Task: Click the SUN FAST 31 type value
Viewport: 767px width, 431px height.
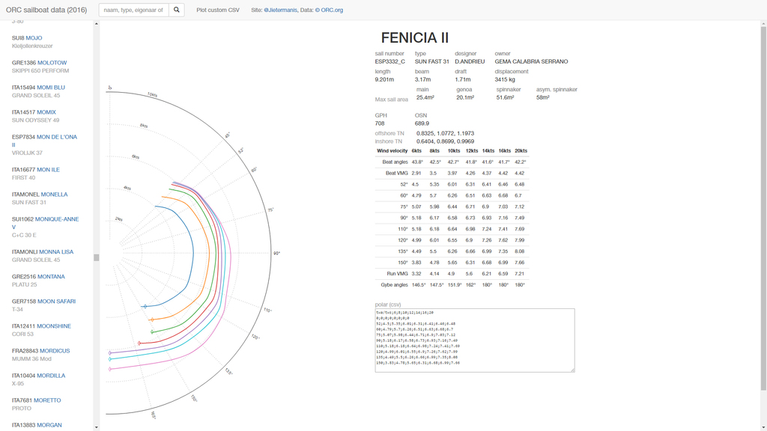Action: pos(432,61)
